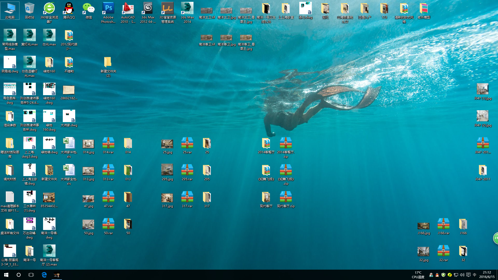Click the Windows Start button
The width and height of the screenshot is (498, 280).
[x=6, y=275]
